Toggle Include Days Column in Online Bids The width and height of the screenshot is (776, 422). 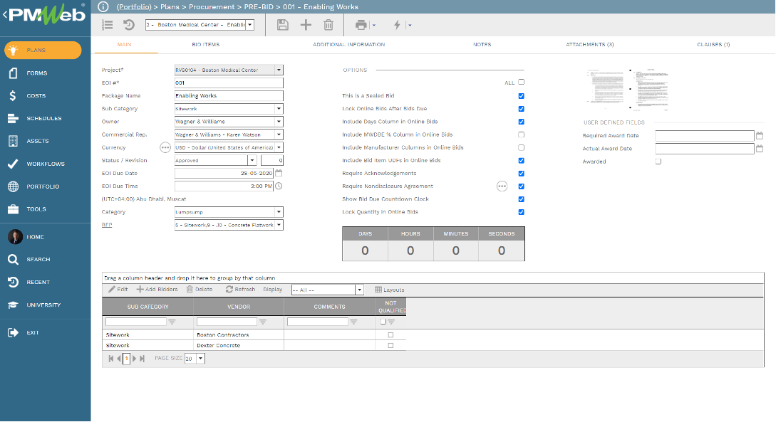coord(521,122)
